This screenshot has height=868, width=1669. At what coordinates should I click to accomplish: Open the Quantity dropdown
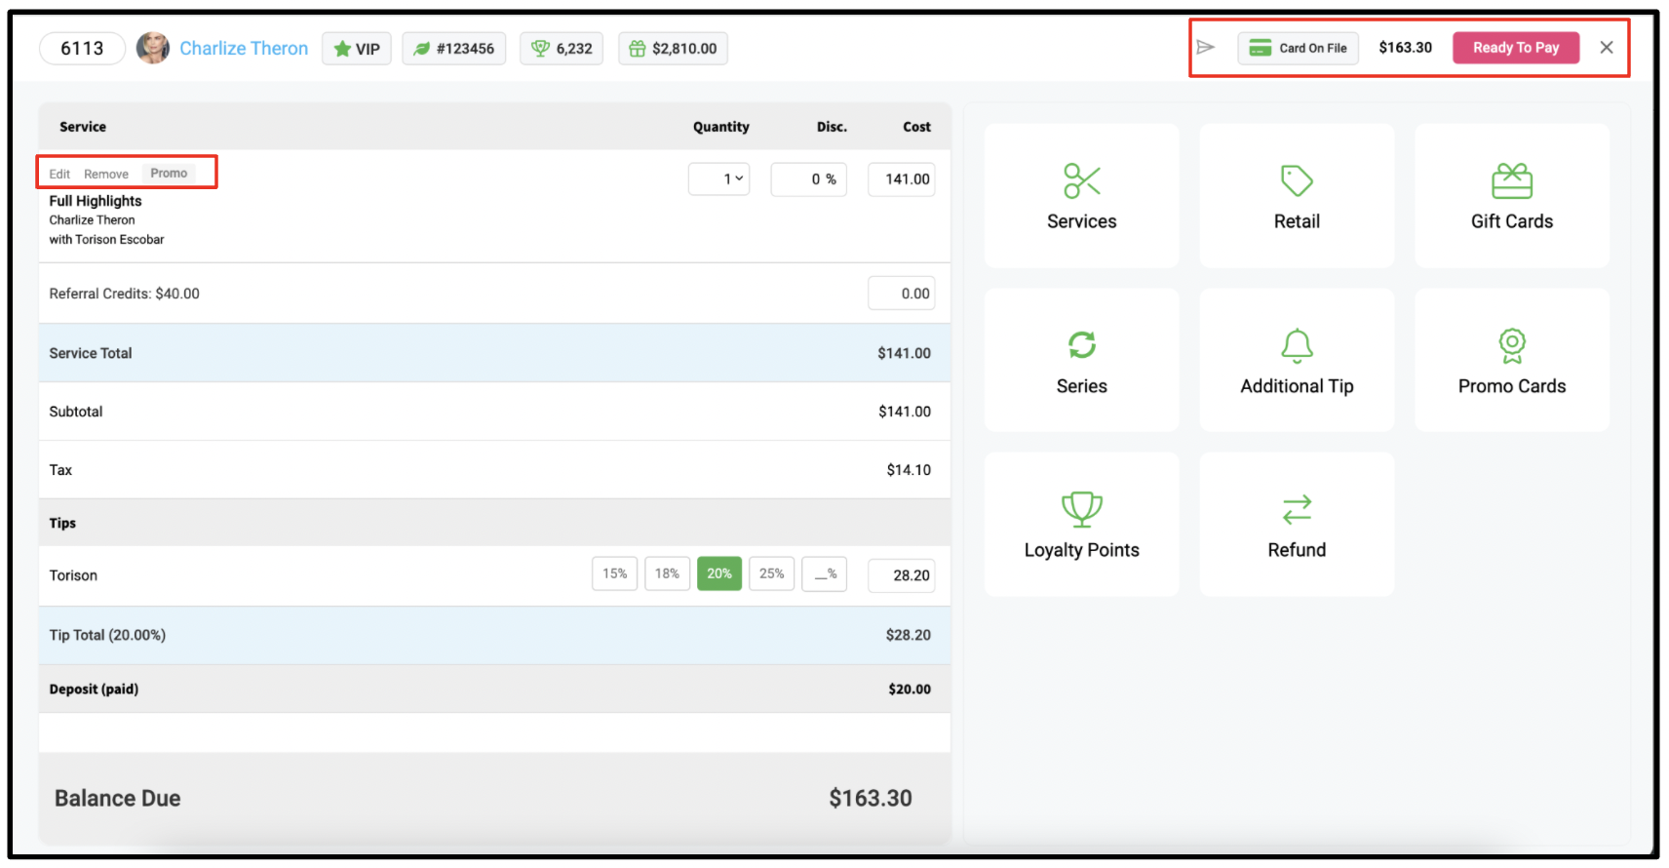point(719,179)
